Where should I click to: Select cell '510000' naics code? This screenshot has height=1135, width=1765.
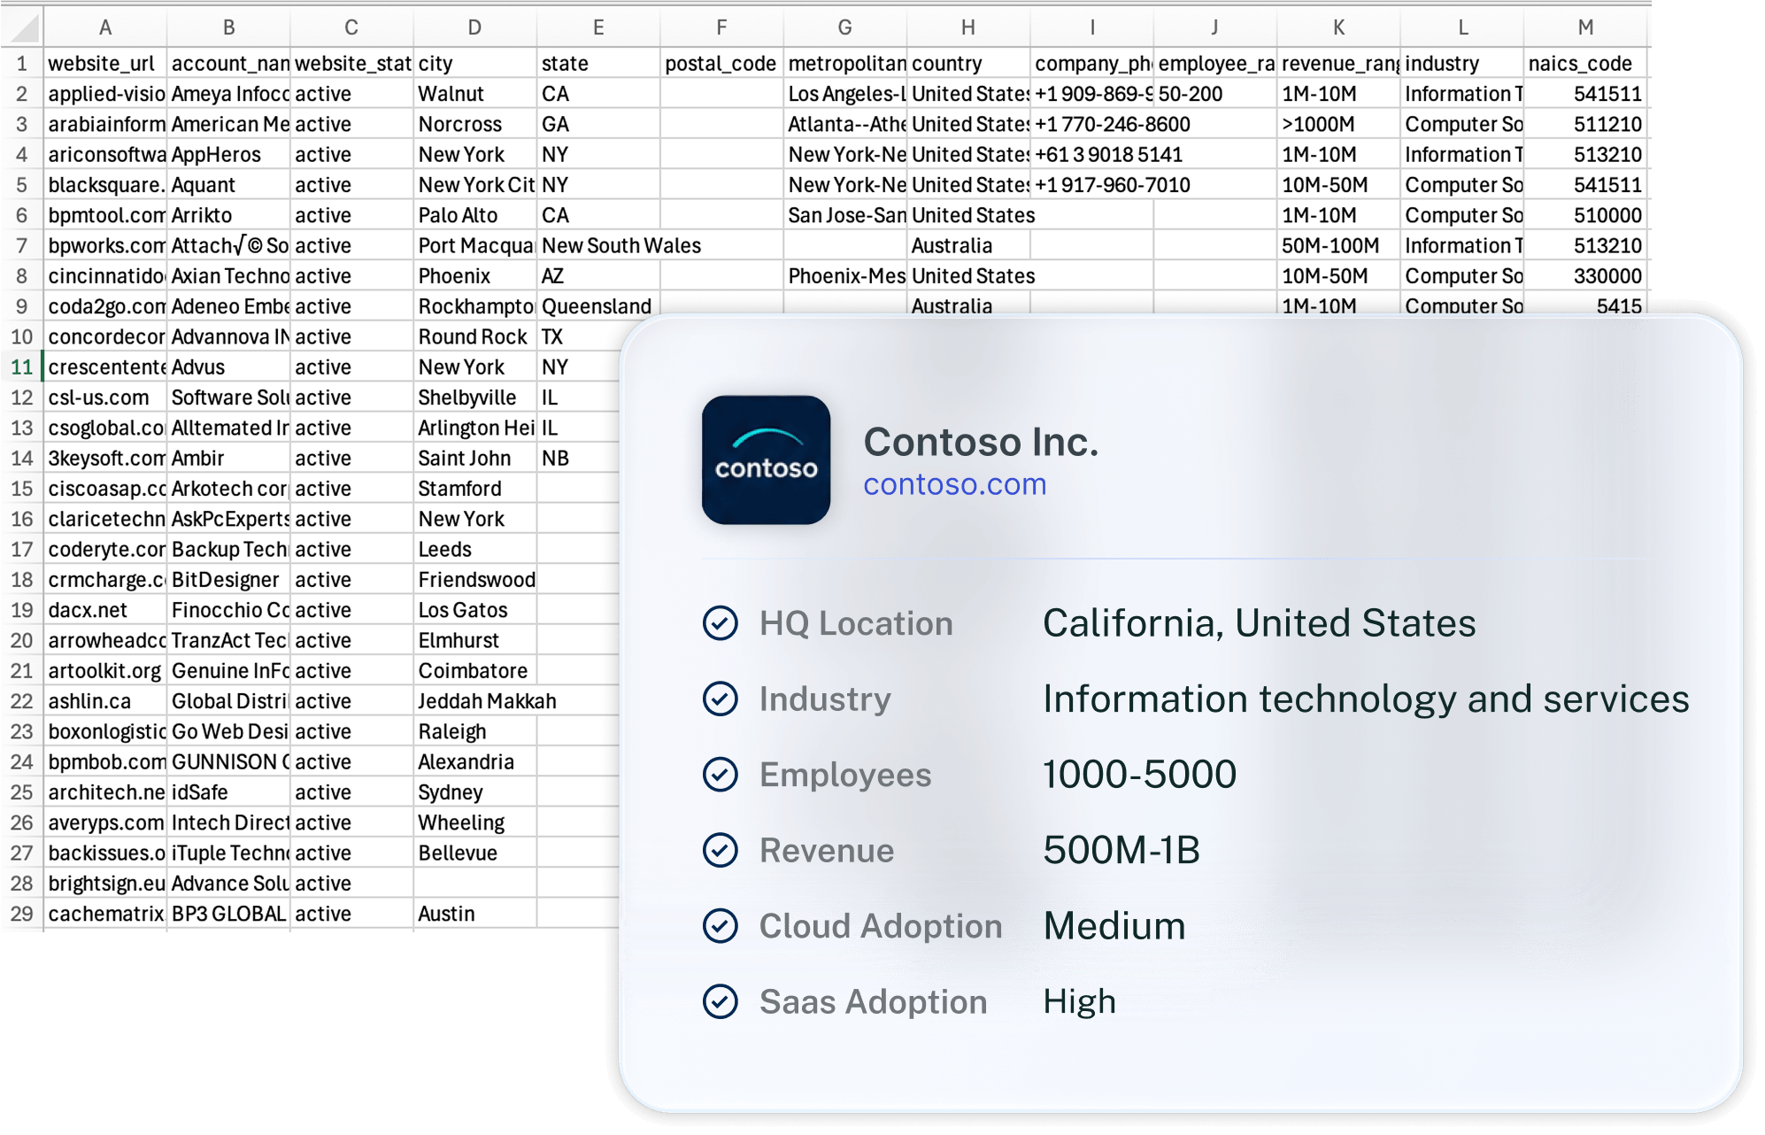pyautogui.click(x=1585, y=215)
